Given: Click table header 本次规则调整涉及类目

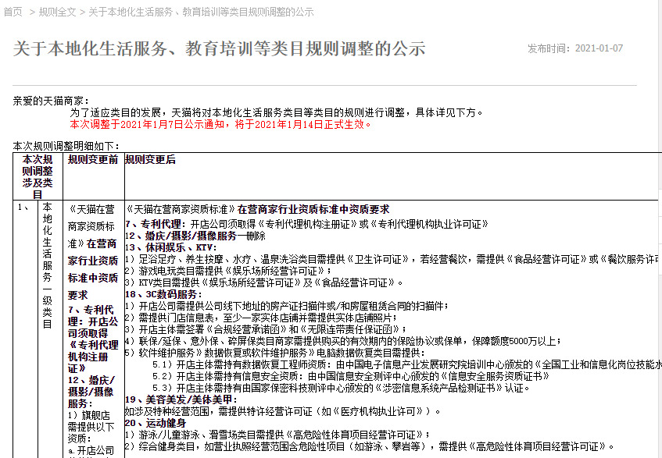Looking at the screenshot, I should click(x=38, y=176).
